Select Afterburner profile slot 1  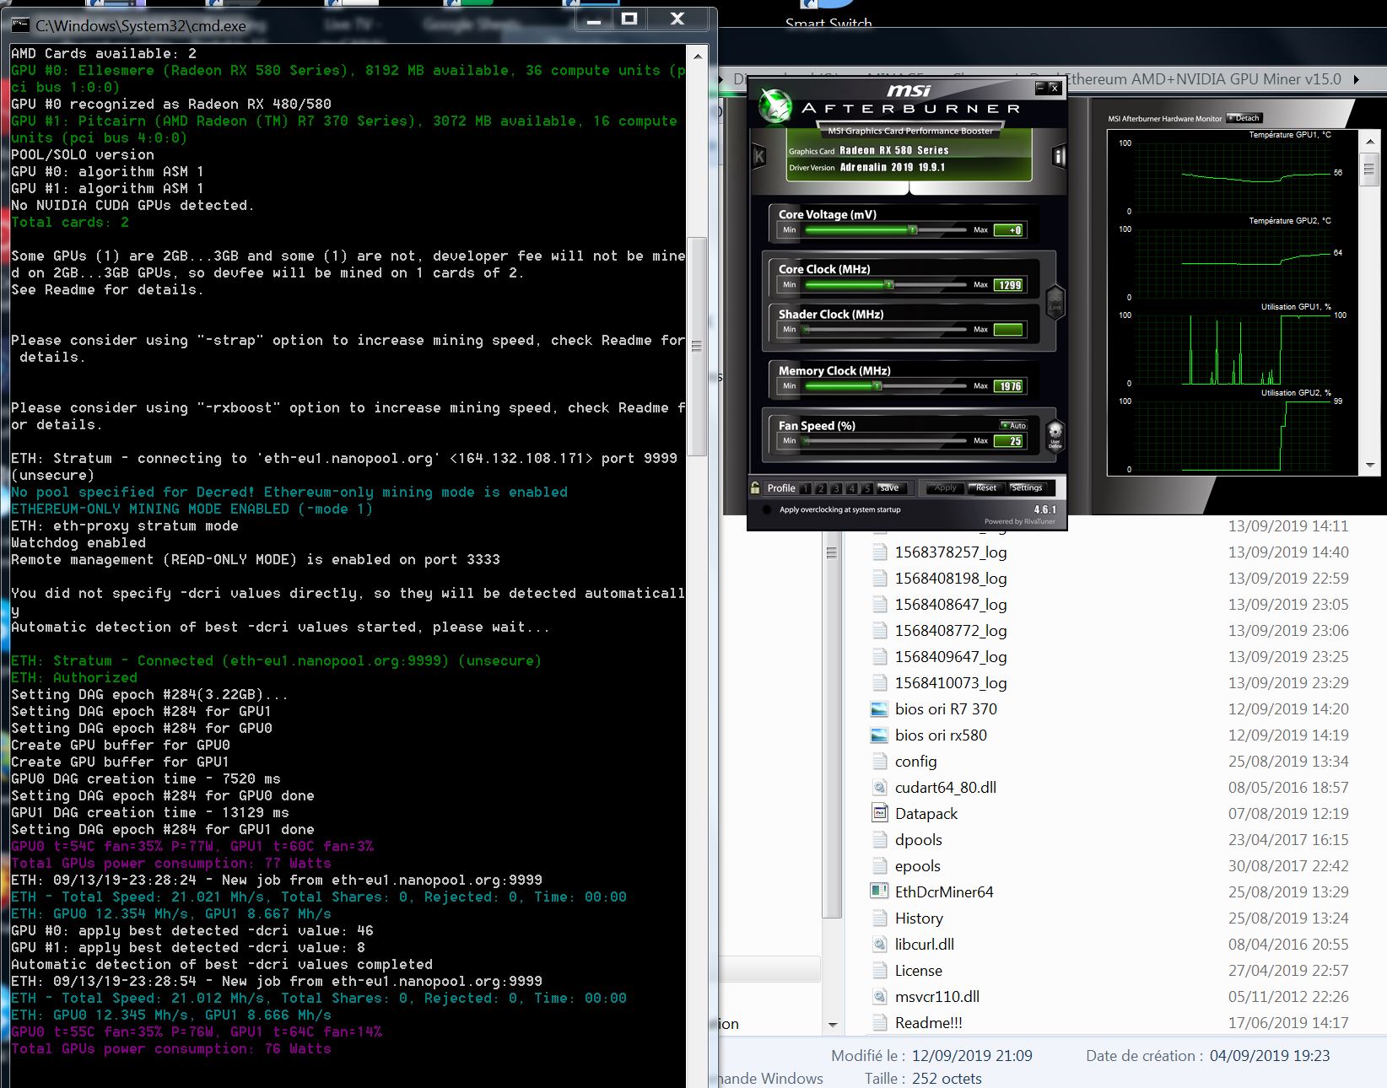pyautogui.click(x=806, y=488)
